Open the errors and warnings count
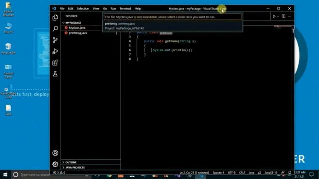Image resolution: width=319 pixels, height=179 pixels. tap(59, 173)
